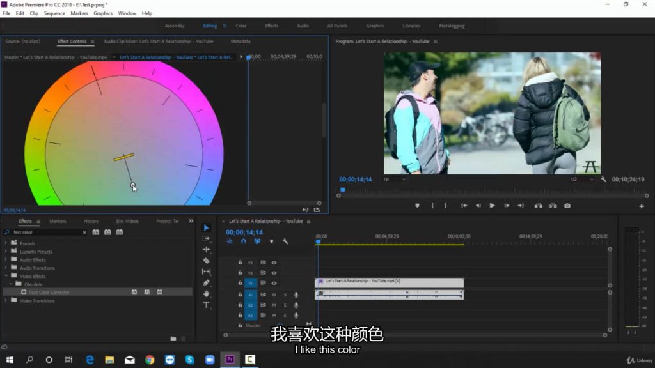
Task: Expand Audio Effects folder
Action: pyautogui.click(x=6, y=259)
